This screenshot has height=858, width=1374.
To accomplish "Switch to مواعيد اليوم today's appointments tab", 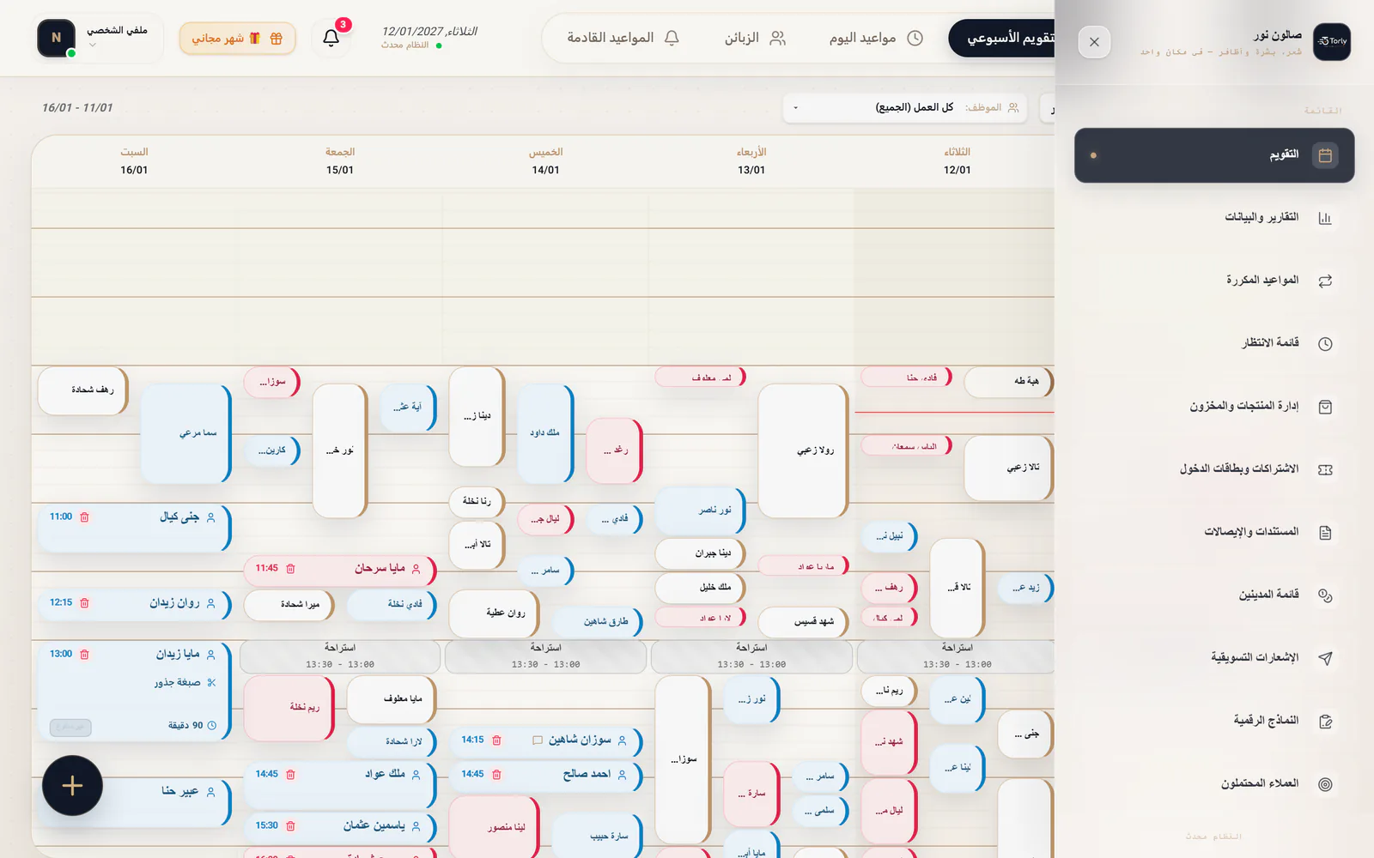I will pyautogui.click(x=876, y=38).
